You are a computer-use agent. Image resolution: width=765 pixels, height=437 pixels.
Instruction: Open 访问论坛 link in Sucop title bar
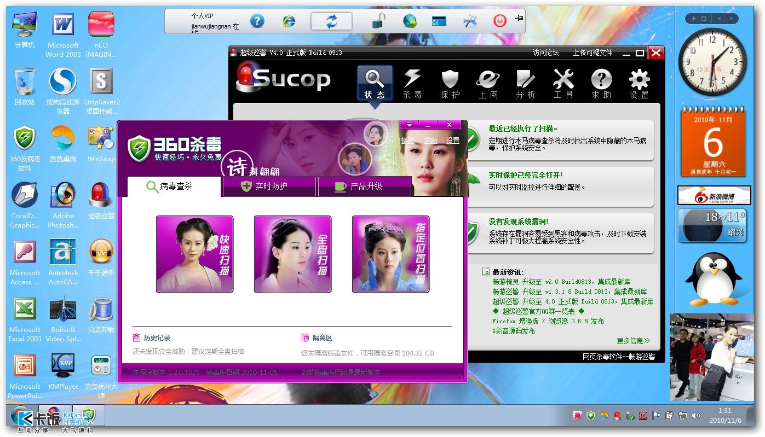pos(546,53)
